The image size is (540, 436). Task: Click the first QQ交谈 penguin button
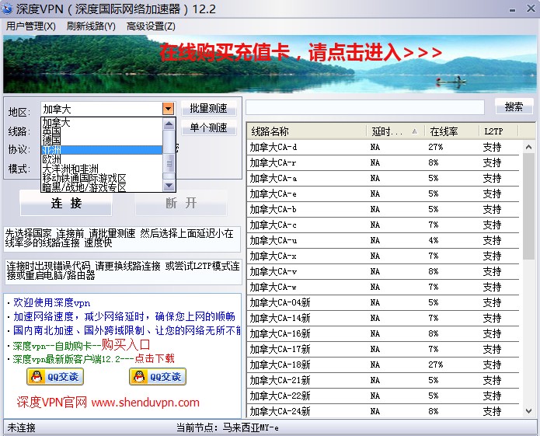tap(55, 376)
